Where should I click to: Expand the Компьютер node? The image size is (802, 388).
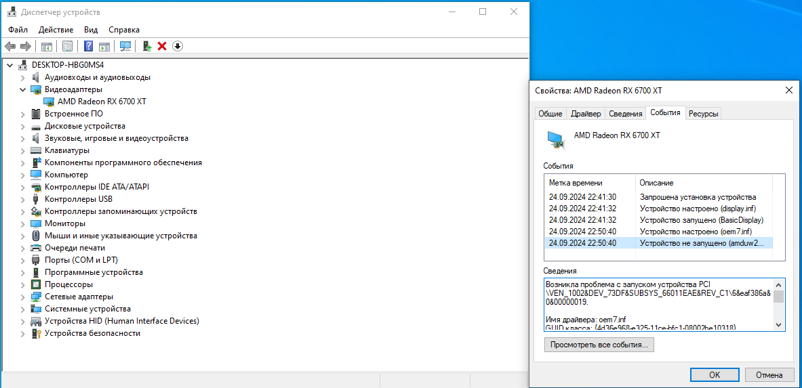pyautogui.click(x=22, y=175)
